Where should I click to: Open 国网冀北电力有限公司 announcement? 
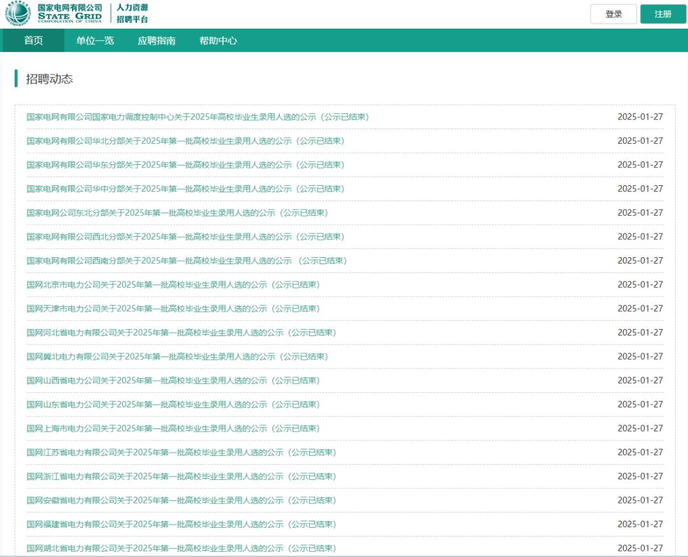tap(177, 356)
